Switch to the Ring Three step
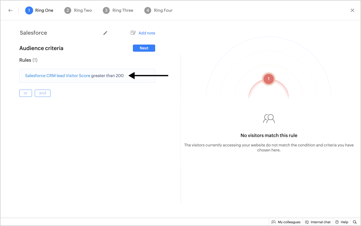The height and width of the screenshot is (226, 361). click(118, 10)
